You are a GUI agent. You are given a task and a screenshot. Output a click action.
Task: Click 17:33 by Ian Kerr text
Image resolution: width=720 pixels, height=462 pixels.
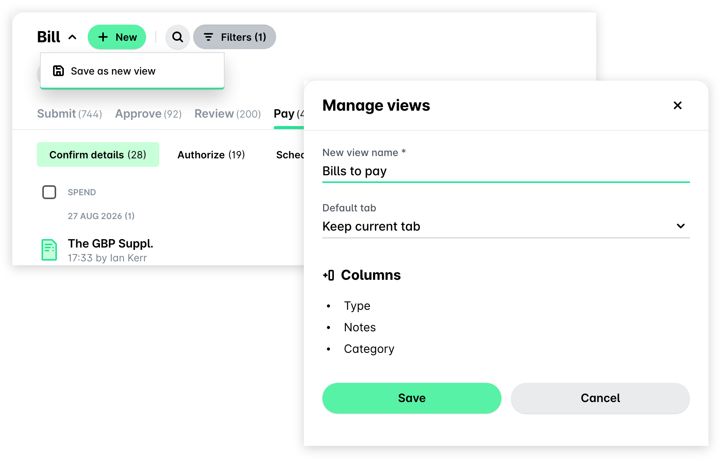107,258
